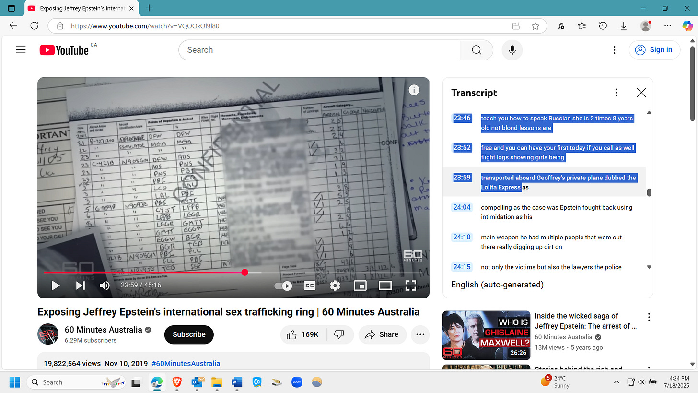
Task: Open browser split screen icon in address bar
Action: tap(516, 26)
